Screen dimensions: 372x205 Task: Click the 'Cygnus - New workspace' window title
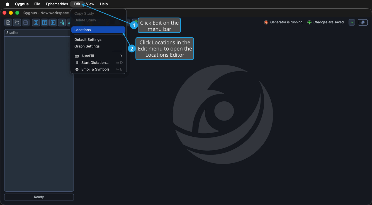(x=46, y=13)
